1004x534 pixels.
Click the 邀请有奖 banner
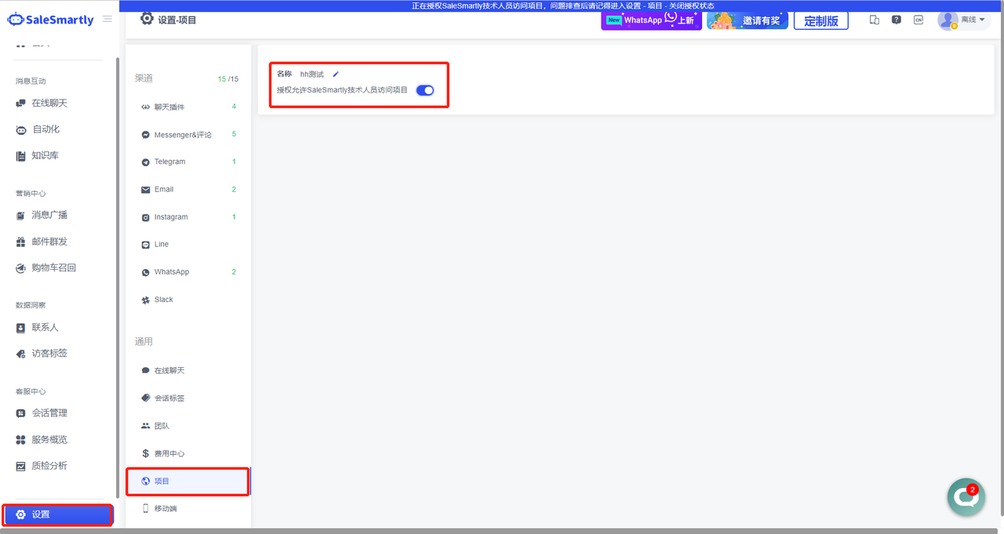(748, 20)
